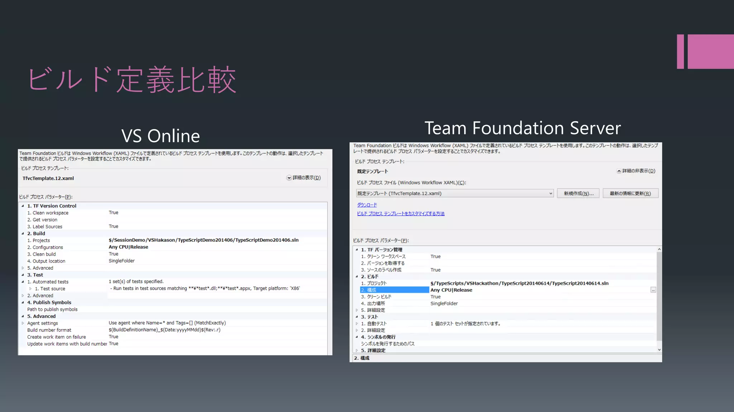Collapse the '1. TF Version Control' section
The image size is (734, 412).
(23, 206)
